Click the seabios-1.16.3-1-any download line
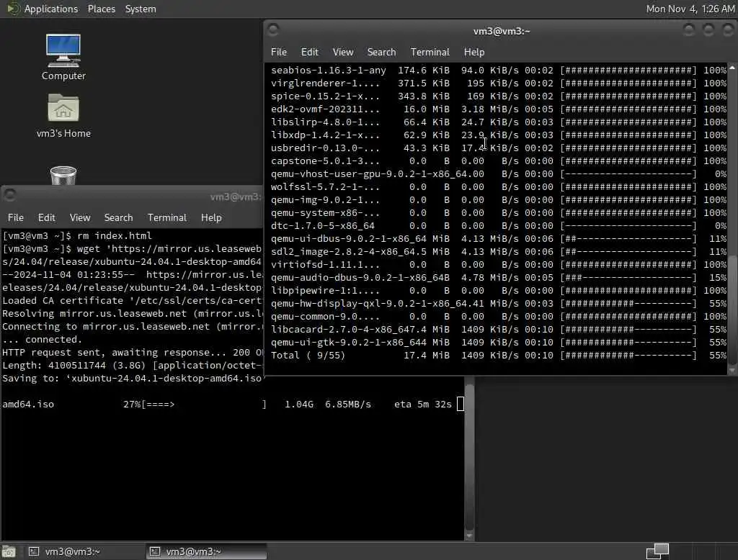Viewport: 738px width, 560px height. coord(499,70)
